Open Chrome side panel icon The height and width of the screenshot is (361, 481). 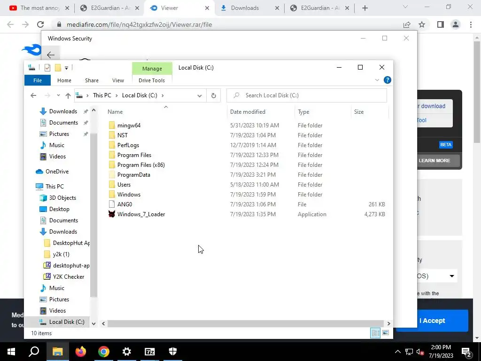click(x=441, y=24)
